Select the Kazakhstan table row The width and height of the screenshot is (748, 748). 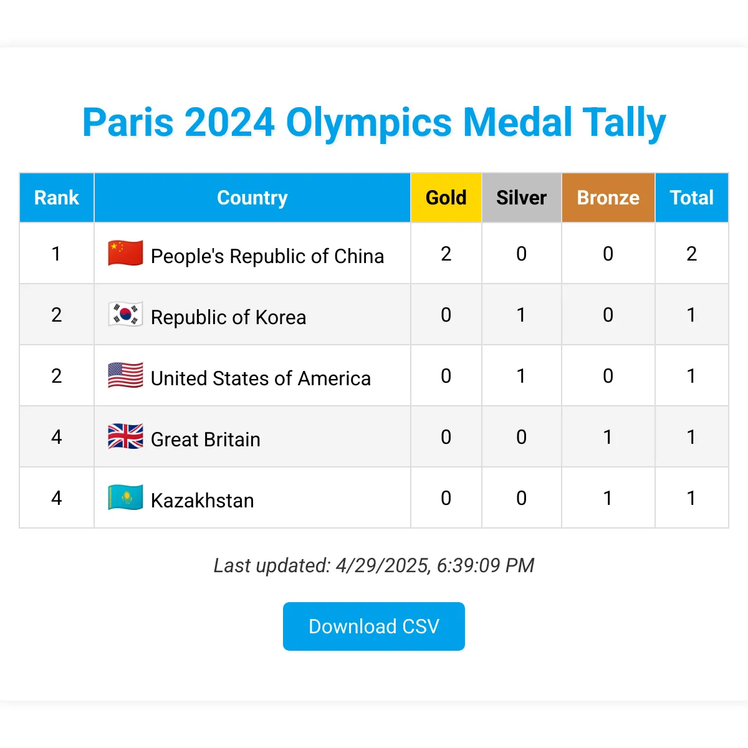click(374, 498)
